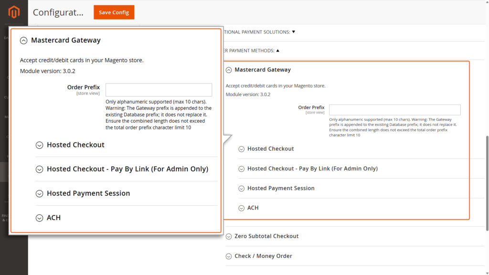Image resolution: width=489 pixels, height=275 pixels.
Task: Click the Order Prefix input field
Action: point(159,90)
